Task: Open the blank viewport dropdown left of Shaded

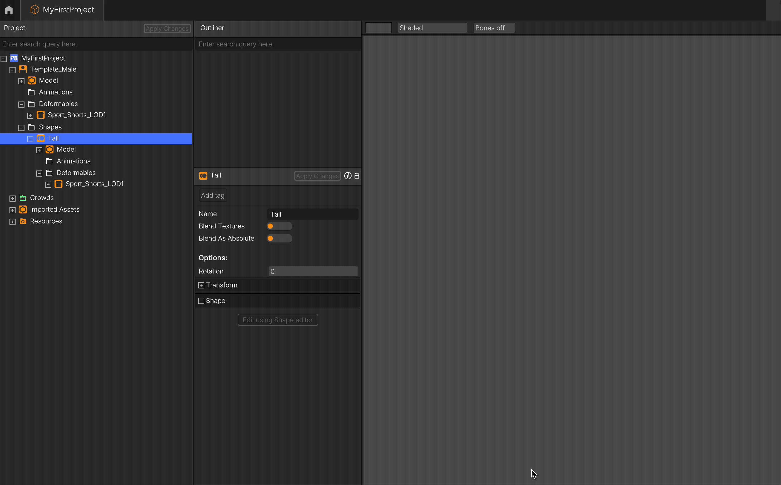Action: coord(379,28)
